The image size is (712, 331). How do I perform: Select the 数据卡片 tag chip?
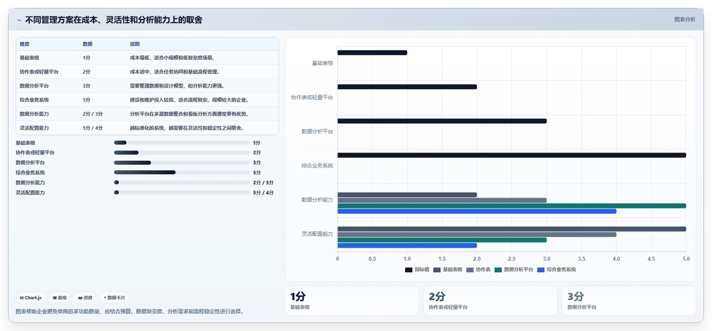pos(114,298)
